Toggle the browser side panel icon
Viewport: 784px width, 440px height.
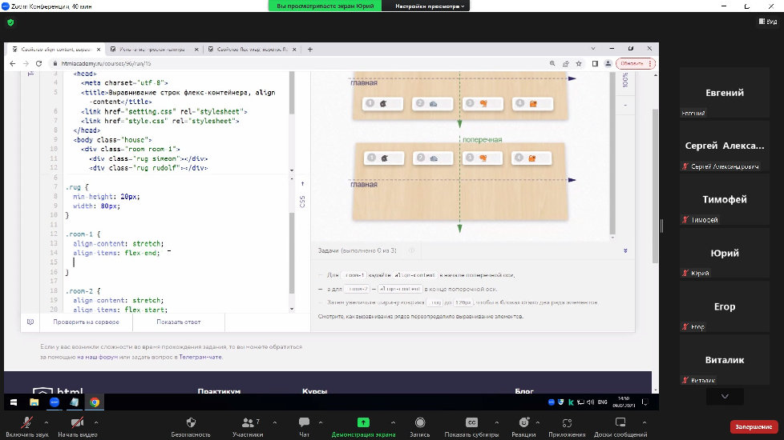pos(595,63)
